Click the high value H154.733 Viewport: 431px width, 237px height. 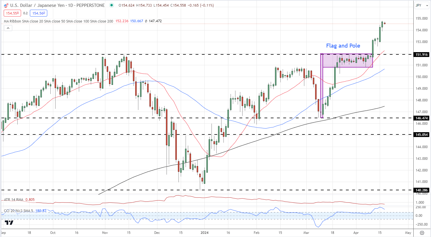(144, 5)
